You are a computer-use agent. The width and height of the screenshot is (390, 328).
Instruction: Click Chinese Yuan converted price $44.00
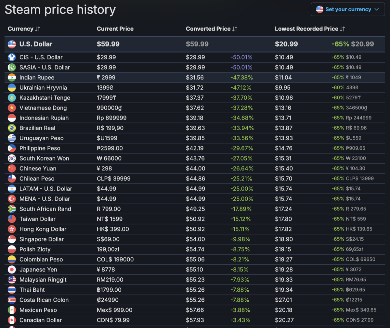[x=195, y=169]
